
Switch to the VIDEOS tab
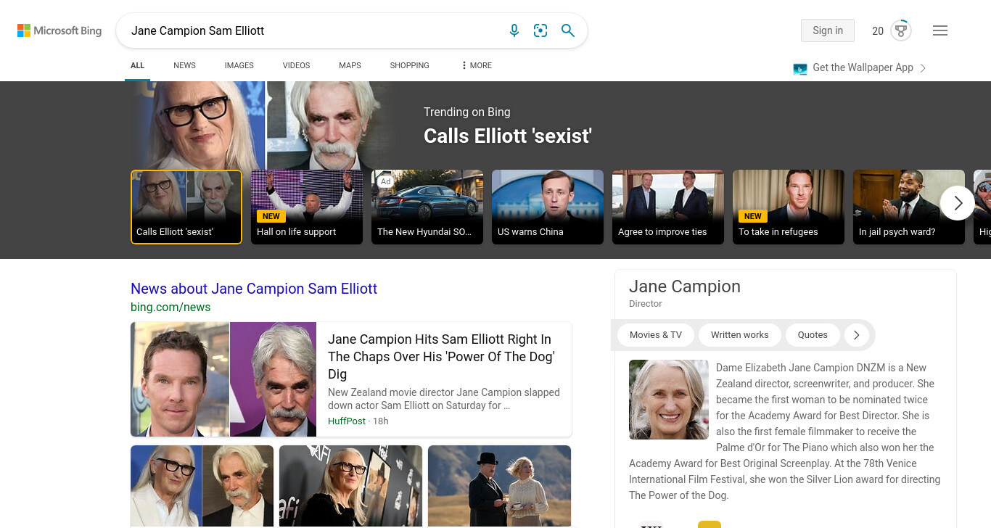[x=296, y=65]
